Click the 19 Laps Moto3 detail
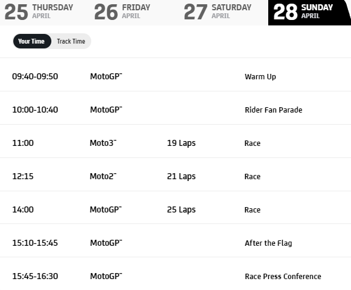The height and width of the screenshot is (290, 351). (x=181, y=143)
